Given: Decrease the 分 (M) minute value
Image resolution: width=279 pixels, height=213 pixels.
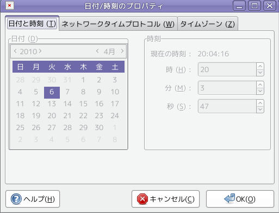Looking at the screenshot, I should (x=260, y=91).
